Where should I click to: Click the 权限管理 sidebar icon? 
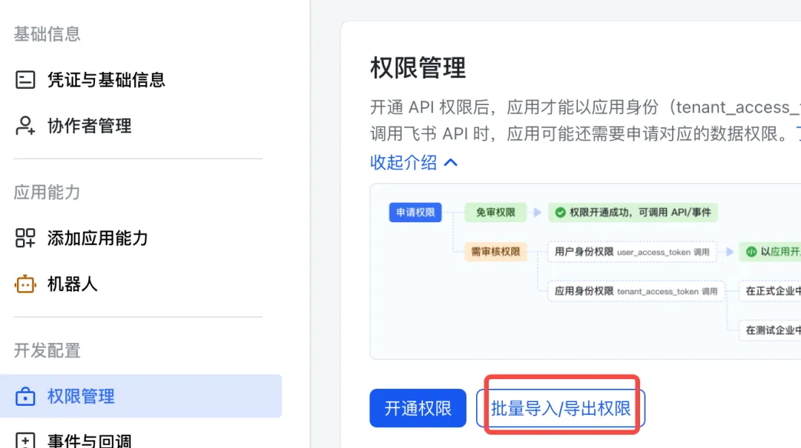tap(25, 396)
